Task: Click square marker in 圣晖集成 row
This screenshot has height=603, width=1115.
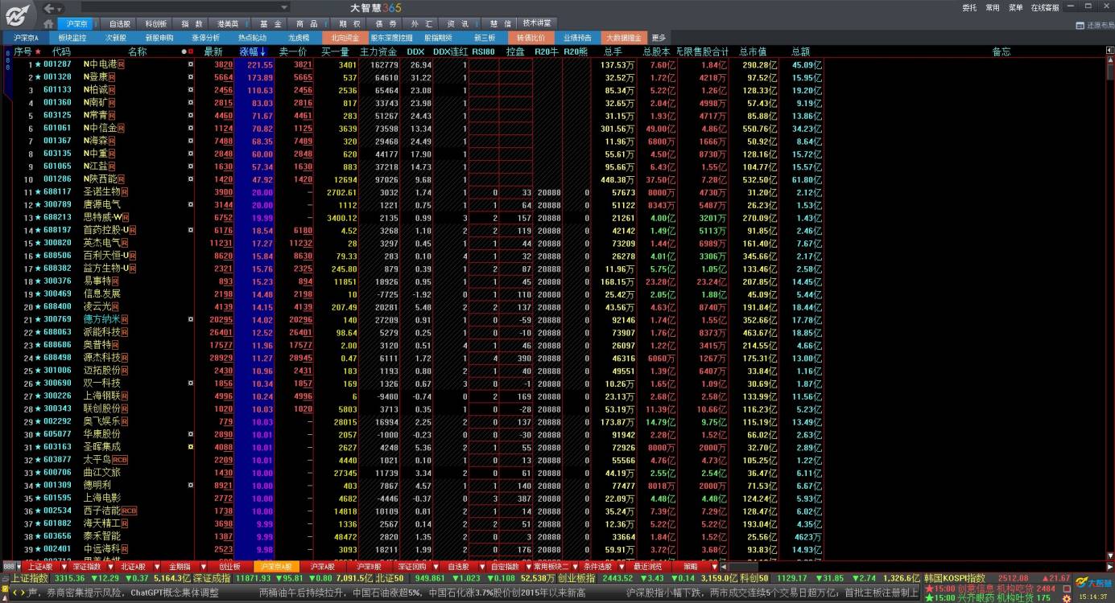Action: tap(191, 447)
